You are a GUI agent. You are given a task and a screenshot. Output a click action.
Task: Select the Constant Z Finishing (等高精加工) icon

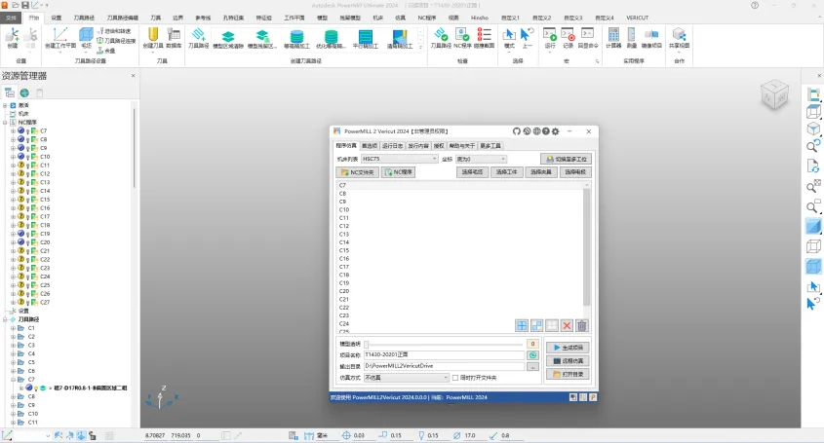coord(296,39)
